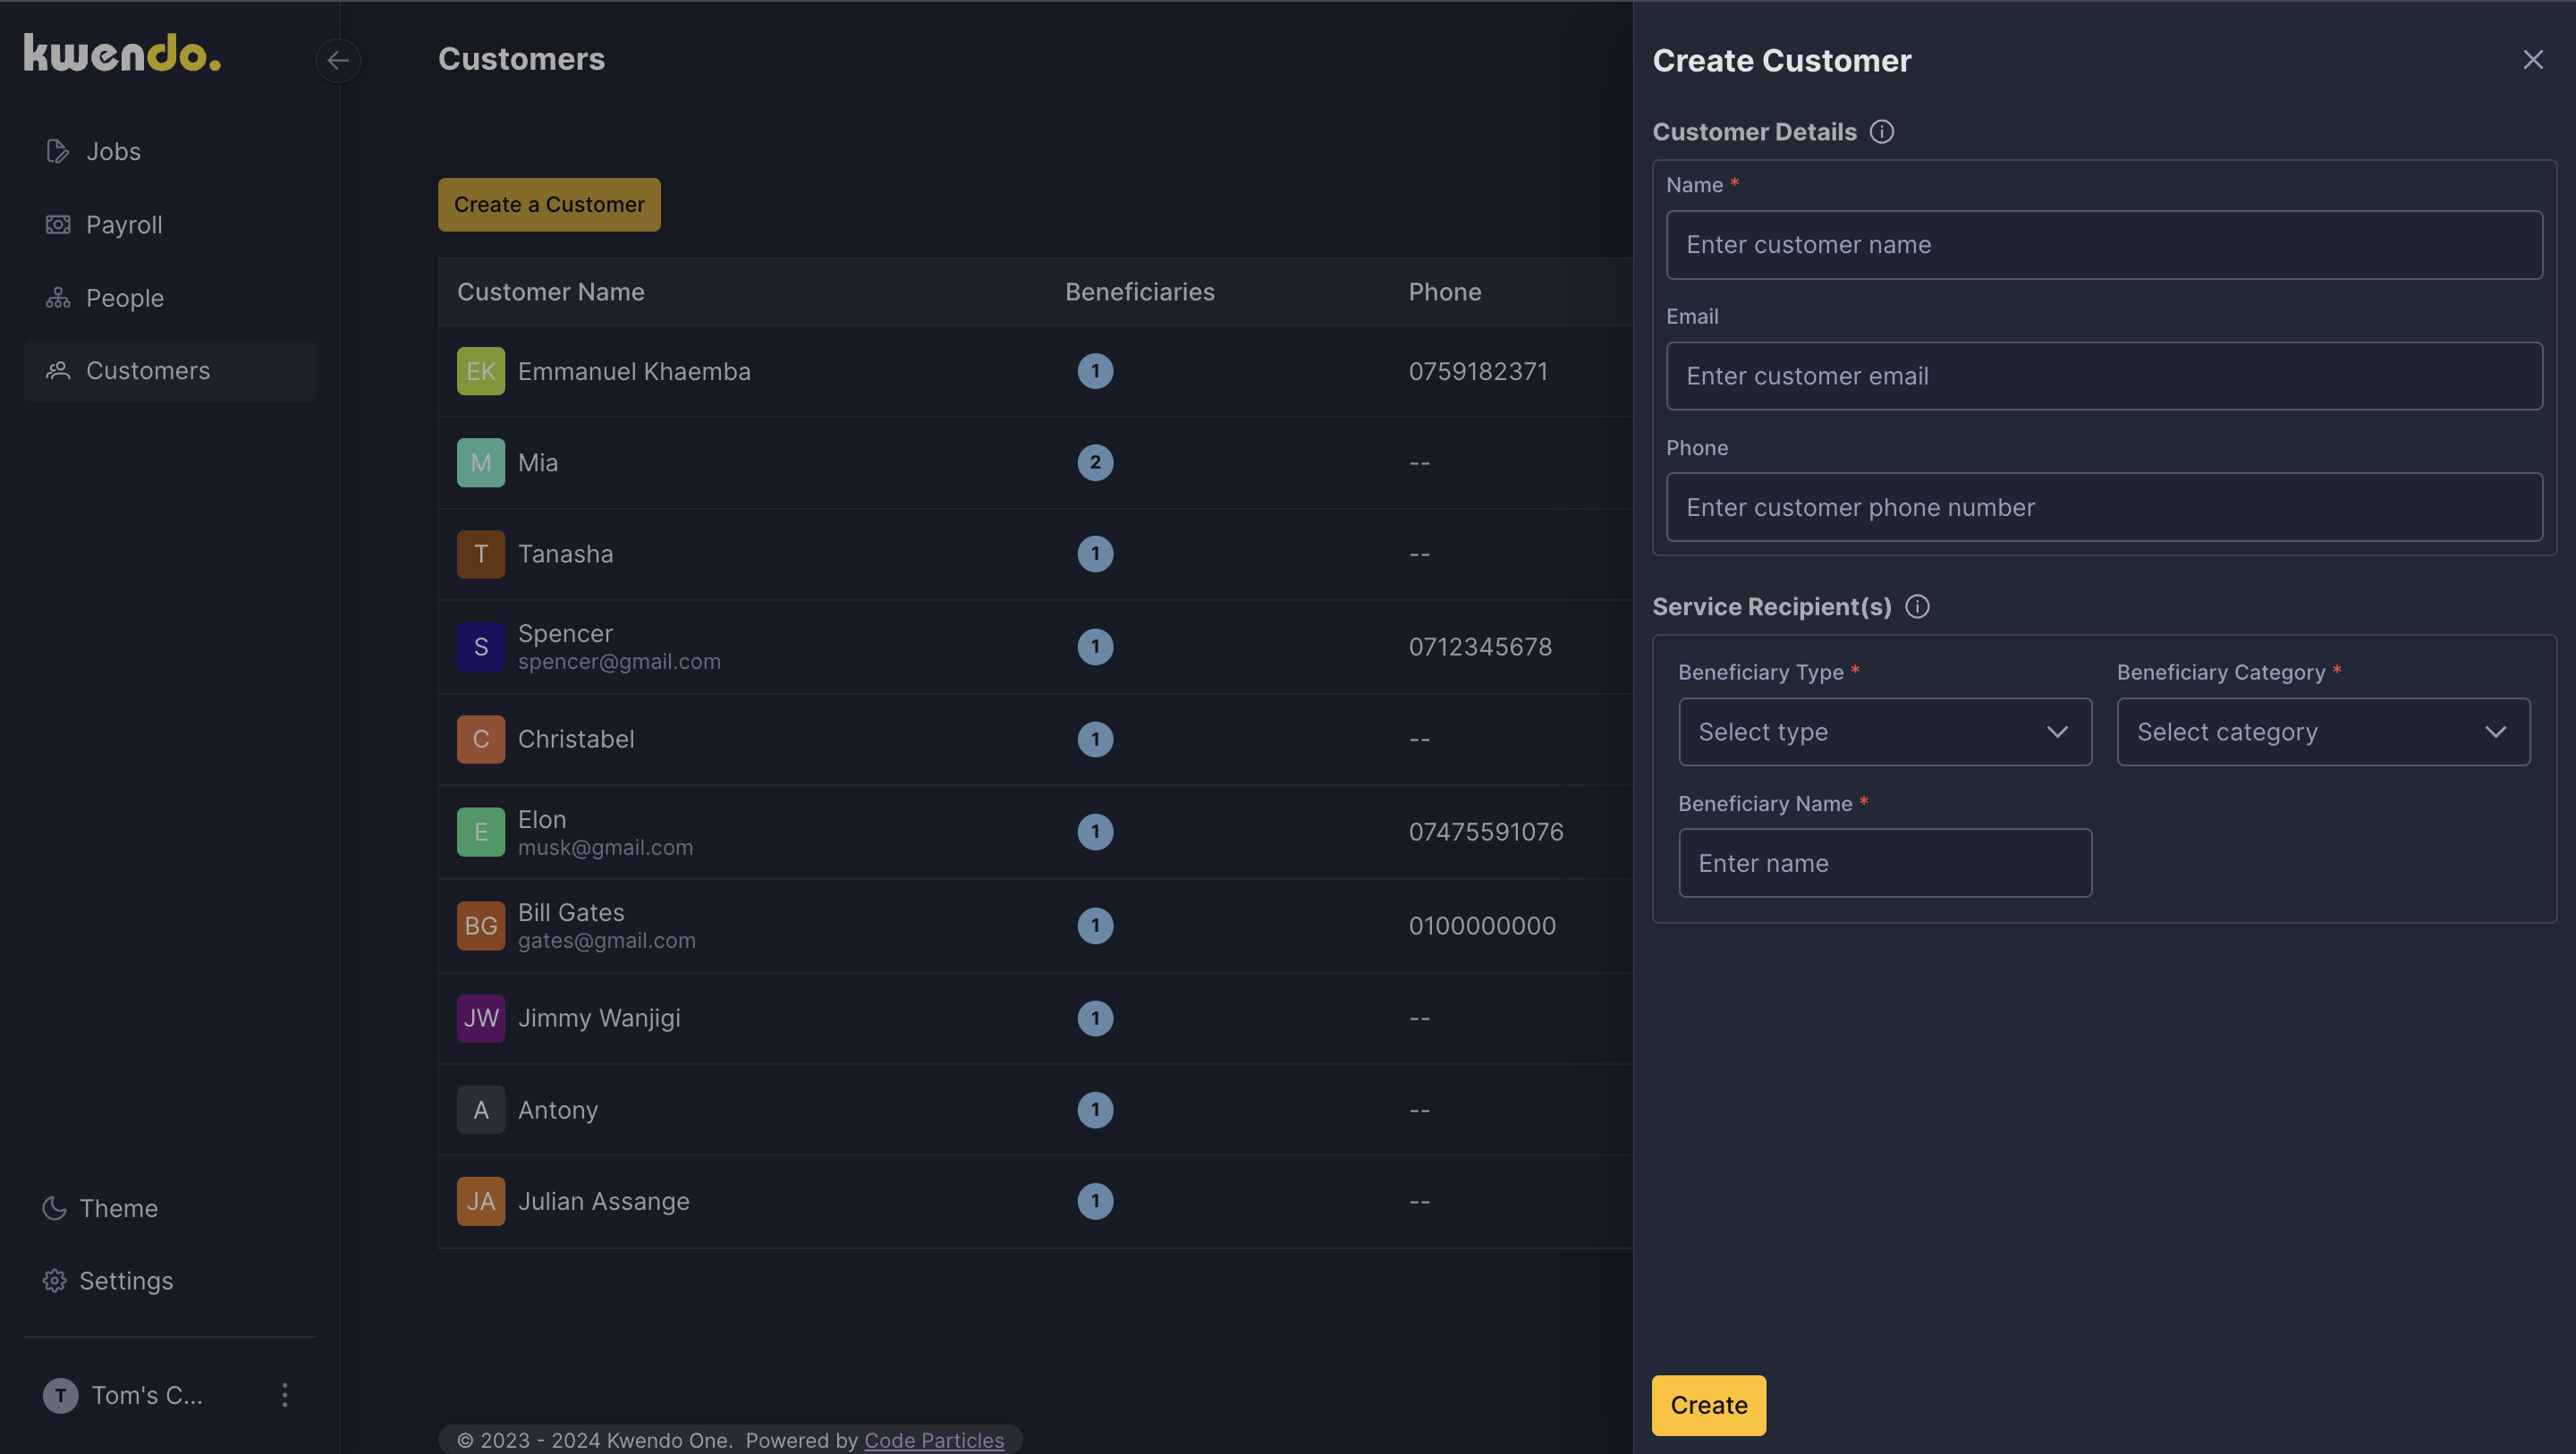Click the Customers icon in the sidebar
This screenshot has width=2576, height=1454.
click(x=58, y=370)
